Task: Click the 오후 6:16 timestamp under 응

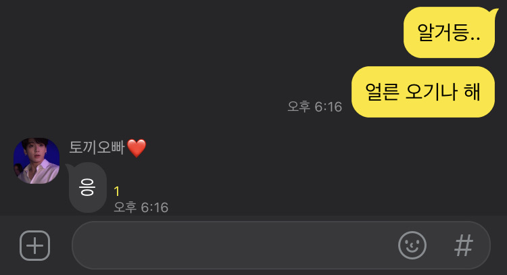Action: (x=141, y=207)
